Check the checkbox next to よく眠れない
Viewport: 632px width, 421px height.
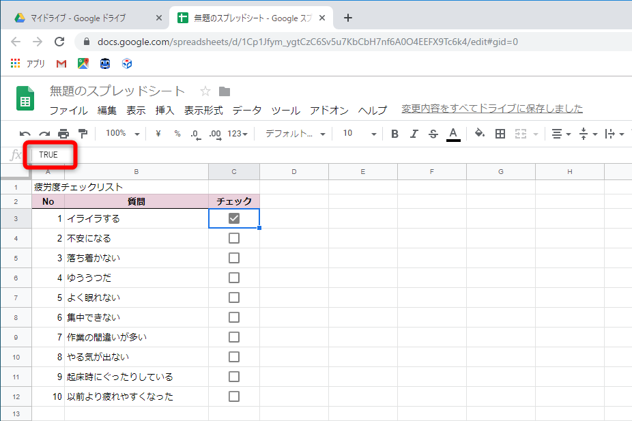tap(233, 297)
